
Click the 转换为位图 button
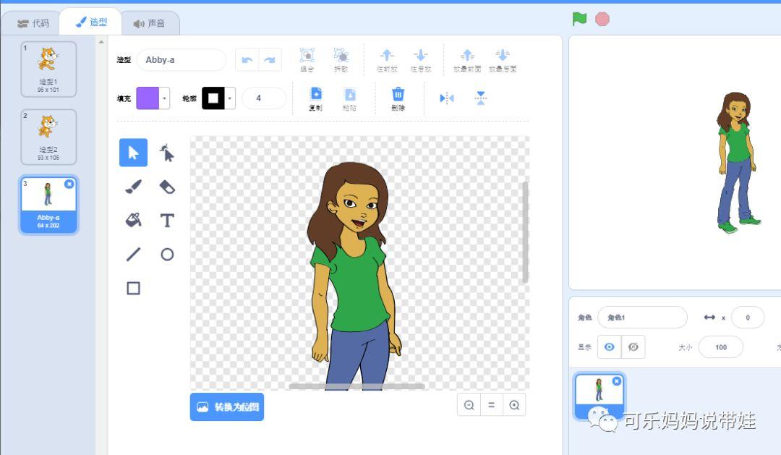pyautogui.click(x=227, y=407)
